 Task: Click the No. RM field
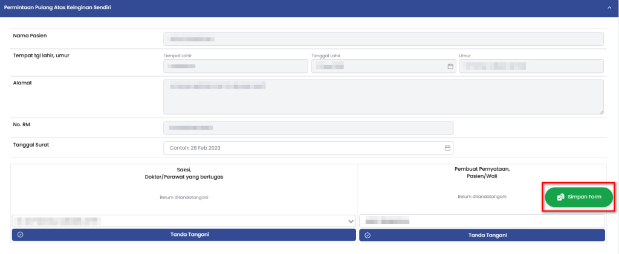(x=308, y=128)
